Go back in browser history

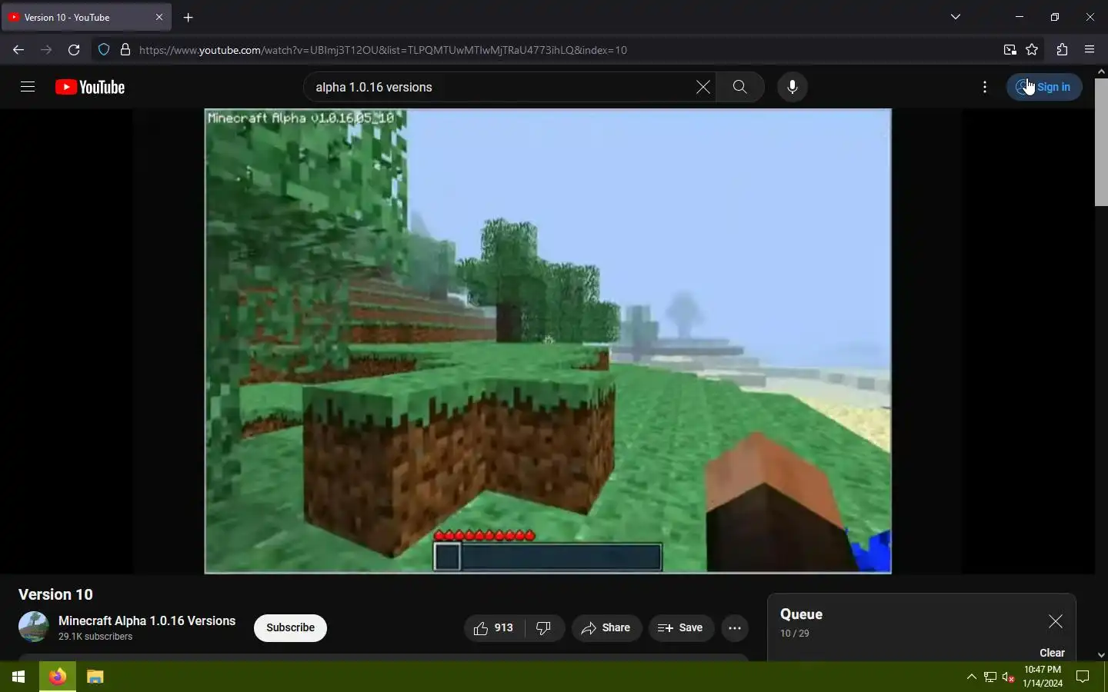point(18,50)
